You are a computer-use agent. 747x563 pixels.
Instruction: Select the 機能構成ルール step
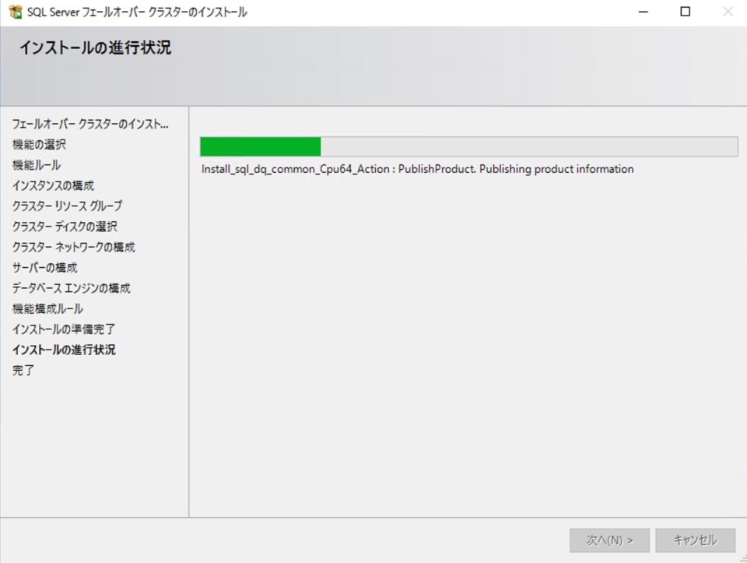tap(47, 308)
